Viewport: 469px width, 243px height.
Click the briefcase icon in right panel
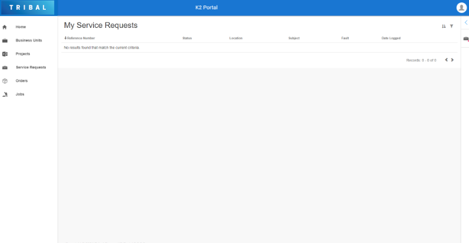pos(466,39)
